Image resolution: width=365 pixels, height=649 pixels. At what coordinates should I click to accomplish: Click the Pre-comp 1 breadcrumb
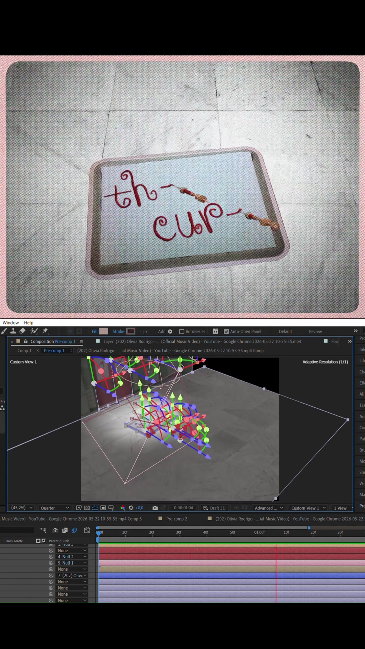coord(54,351)
